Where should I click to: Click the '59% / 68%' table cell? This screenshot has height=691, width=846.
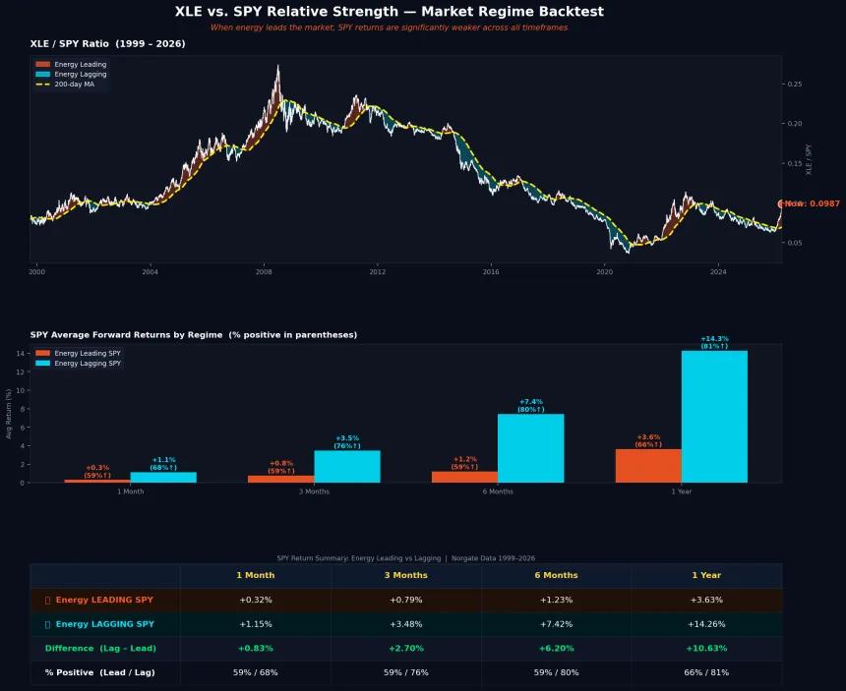click(x=255, y=672)
